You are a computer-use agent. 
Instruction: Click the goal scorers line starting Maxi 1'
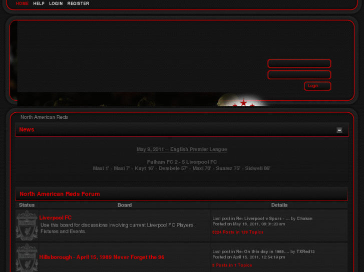pos(182,169)
